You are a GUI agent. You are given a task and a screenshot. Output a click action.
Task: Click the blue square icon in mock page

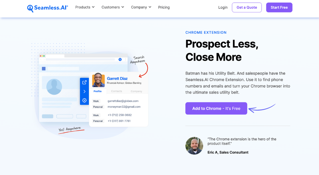tap(44, 69)
